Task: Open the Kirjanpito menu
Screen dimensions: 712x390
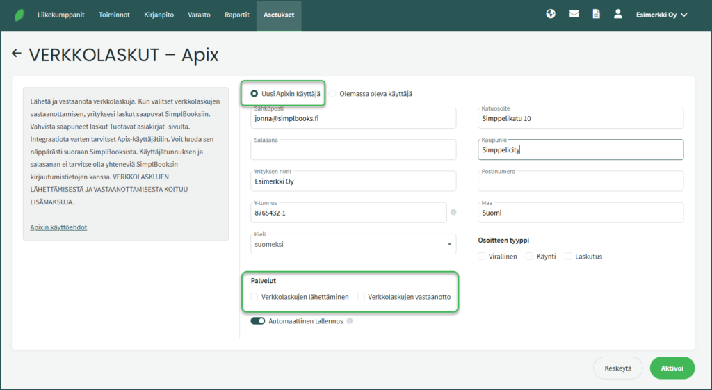Action: tap(159, 15)
